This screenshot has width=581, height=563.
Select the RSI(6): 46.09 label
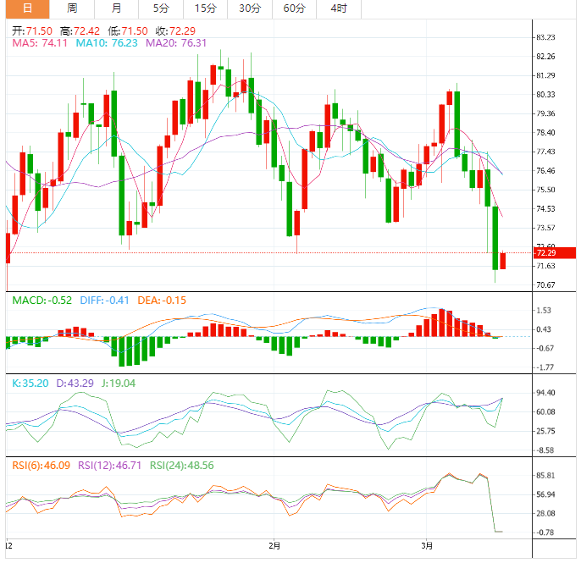[x=40, y=466]
